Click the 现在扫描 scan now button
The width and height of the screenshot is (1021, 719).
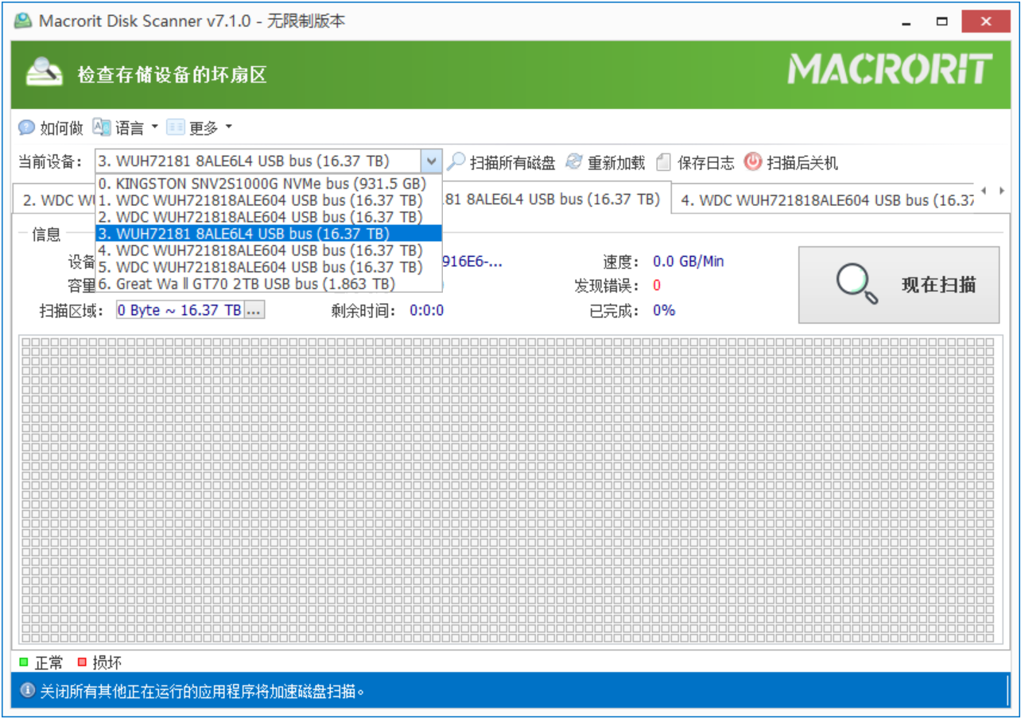pyautogui.click(x=899, y=285)
